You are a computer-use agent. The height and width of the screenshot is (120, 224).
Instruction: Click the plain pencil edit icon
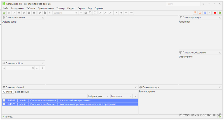click(x=106, y=13)
